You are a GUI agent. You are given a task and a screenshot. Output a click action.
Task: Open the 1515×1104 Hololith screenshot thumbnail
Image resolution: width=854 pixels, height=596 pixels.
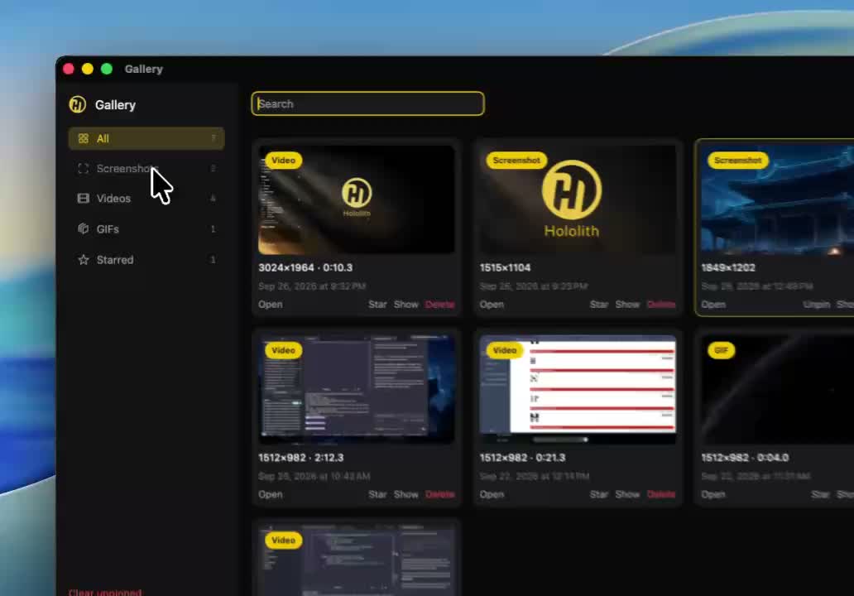[x=578, y=200]
